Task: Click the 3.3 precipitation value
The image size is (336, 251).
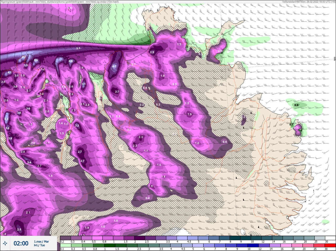Action: [77, 126]
